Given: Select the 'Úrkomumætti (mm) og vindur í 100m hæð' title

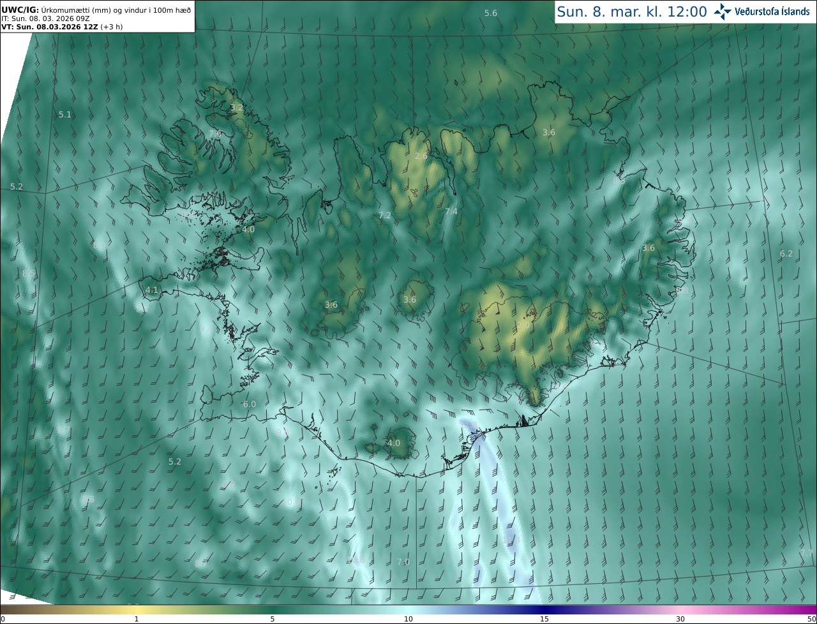Looking at the screenshot, I should pos(116,10).
